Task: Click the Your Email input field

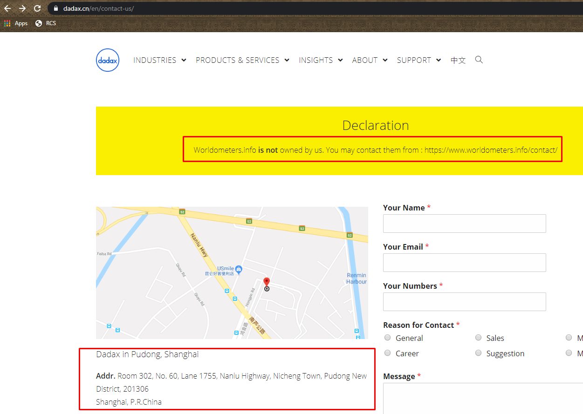Action: [464, 263]
